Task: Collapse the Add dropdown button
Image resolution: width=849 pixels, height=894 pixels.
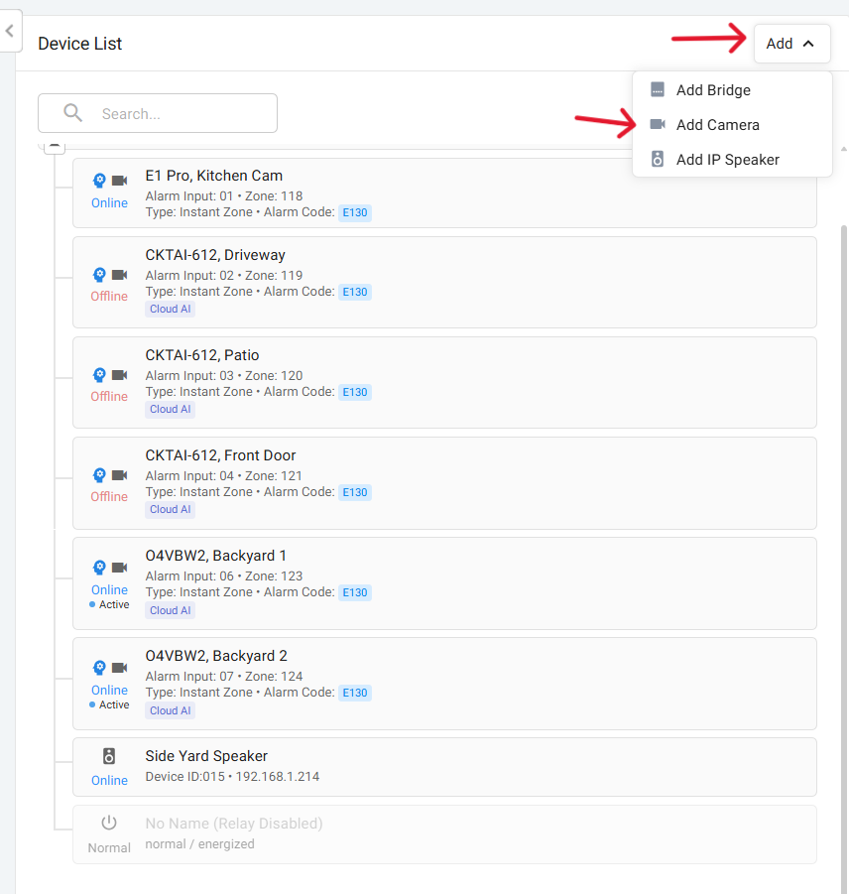Action: (791, 44)
